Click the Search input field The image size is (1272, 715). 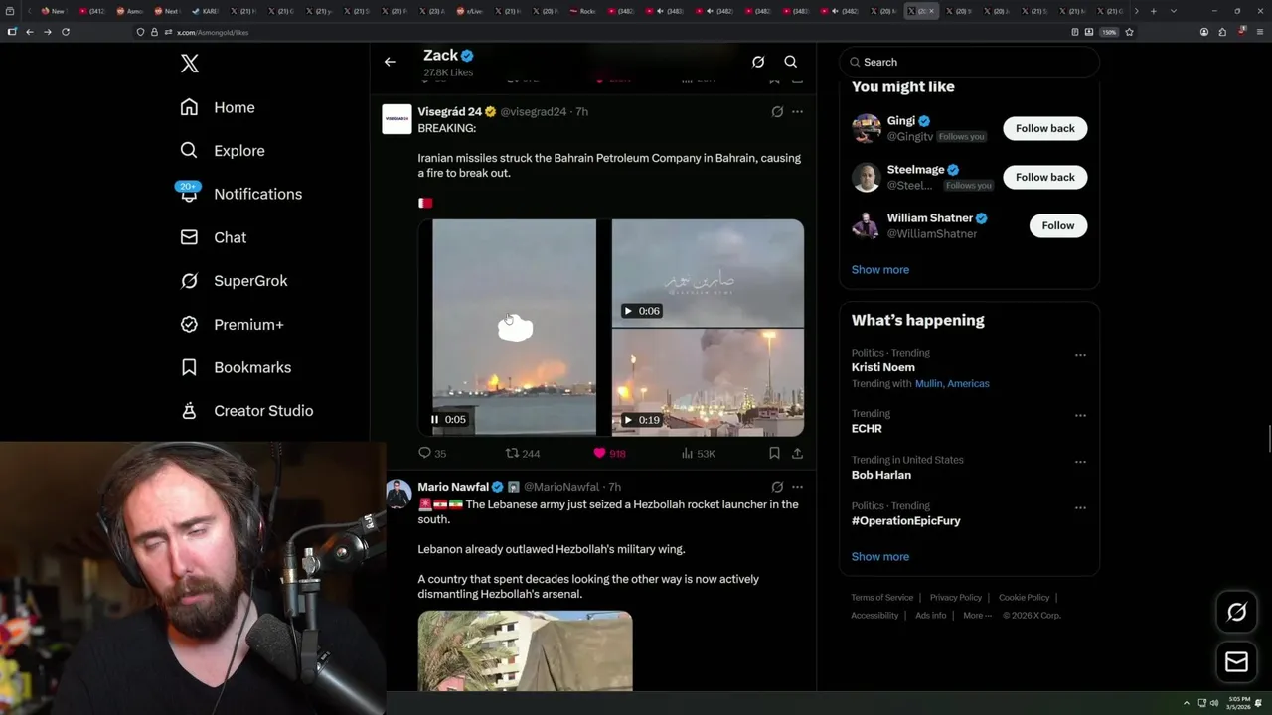(x=970, y=62)
